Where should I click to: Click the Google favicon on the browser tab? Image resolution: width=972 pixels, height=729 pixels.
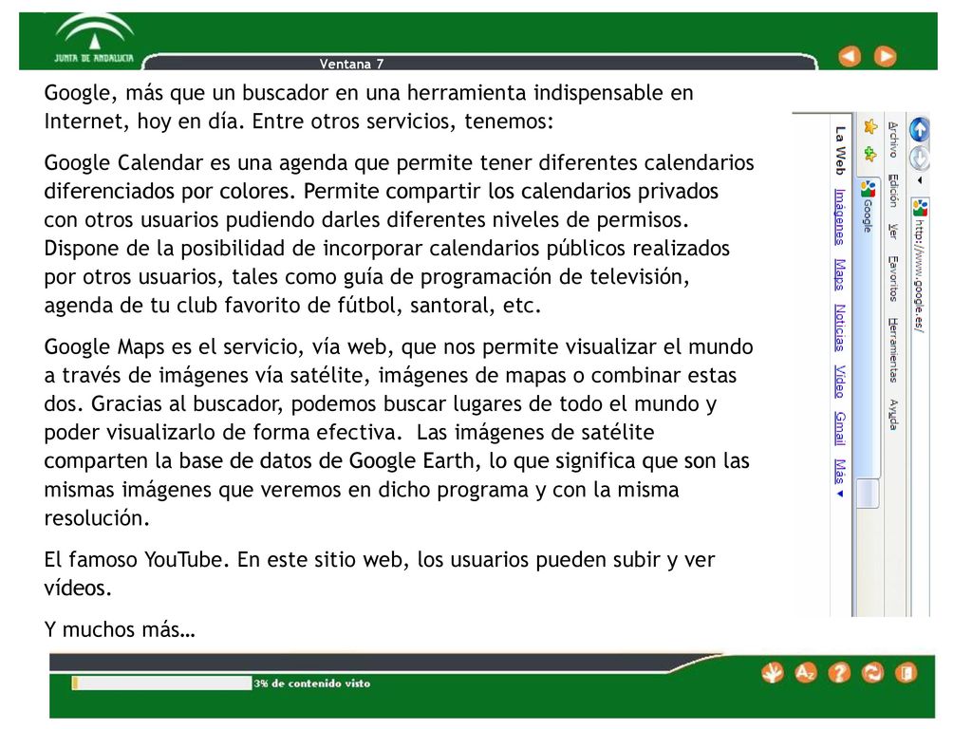click(869, 189)
